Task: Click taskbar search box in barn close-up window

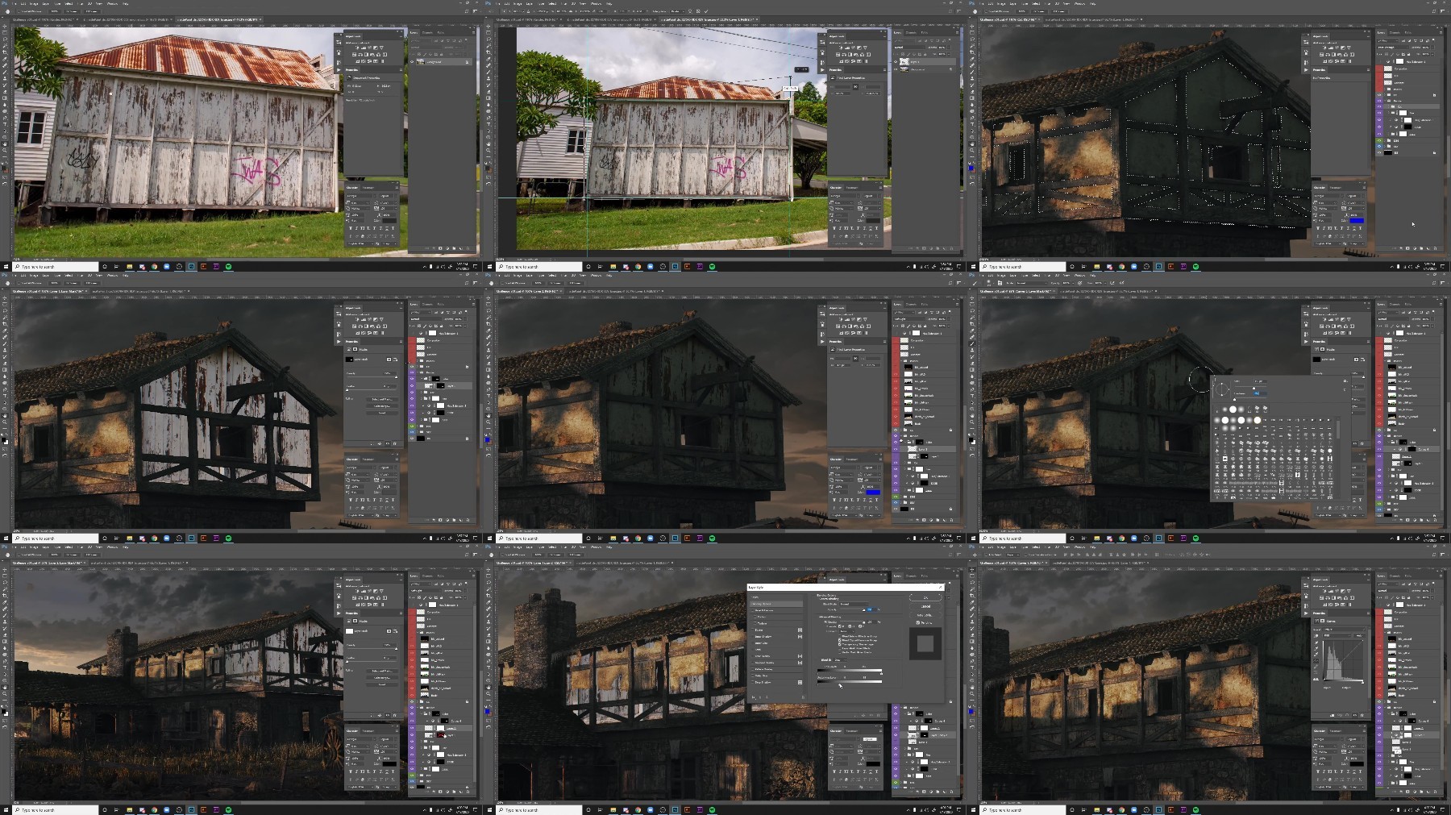Action: tap(56, 267)
